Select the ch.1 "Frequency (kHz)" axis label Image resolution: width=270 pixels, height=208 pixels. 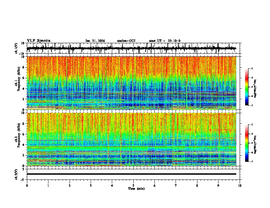pos(19,79)
